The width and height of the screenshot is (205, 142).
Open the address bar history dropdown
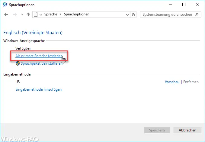coord(127,15)
